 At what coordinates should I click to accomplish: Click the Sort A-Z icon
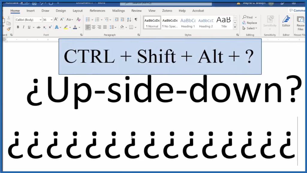pyautogui.click(x=129, y=20)
